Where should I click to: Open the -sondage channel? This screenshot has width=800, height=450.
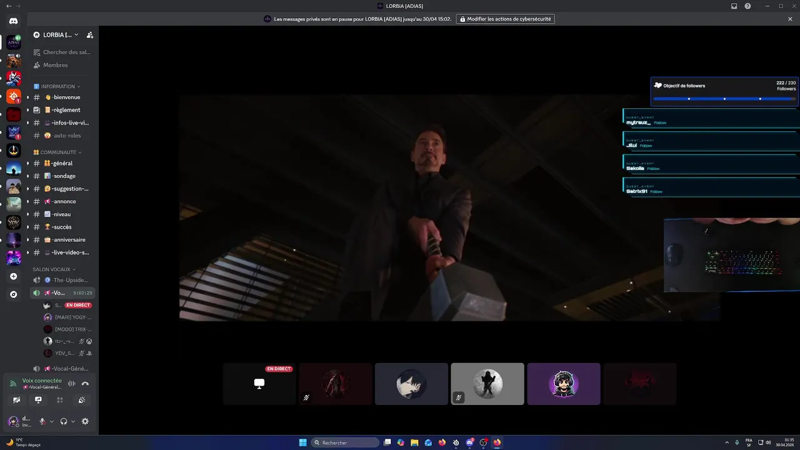[x=62, y=176]
